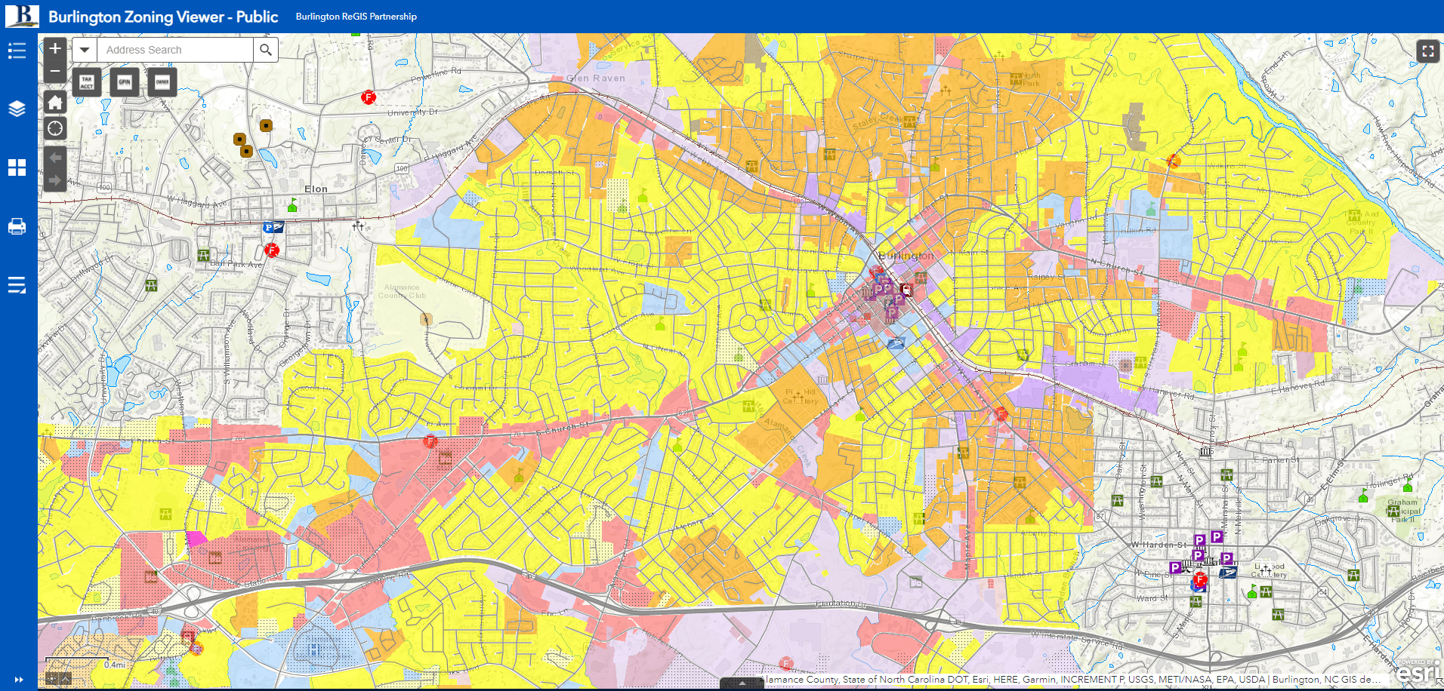Open the address search source dropdown
The width and height of the screenshot is (1444, 691).
84,49
